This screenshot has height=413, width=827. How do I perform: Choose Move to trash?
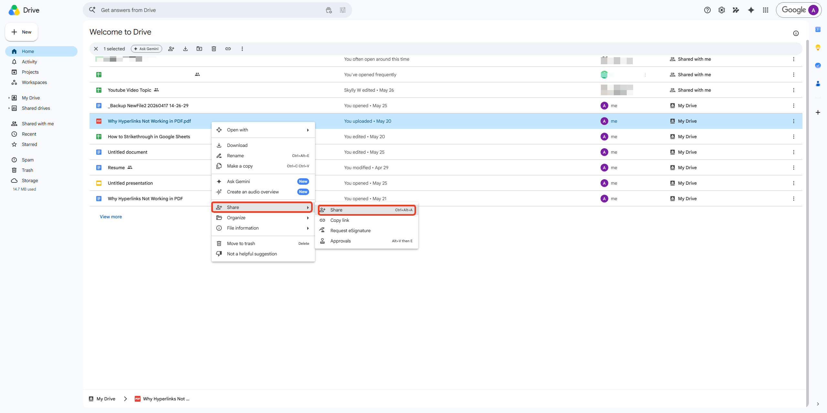click(263, 243)
